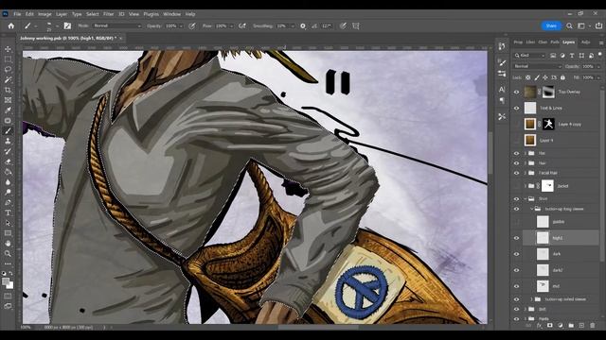Click the Layer 9 copy mask thumbnail
This screenshot has height=340, width=606.
tap(548, 124)
